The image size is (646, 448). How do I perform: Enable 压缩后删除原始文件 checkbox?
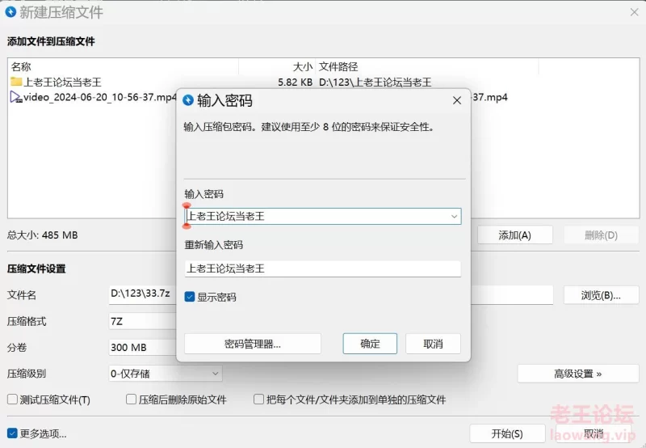(131, 399)
